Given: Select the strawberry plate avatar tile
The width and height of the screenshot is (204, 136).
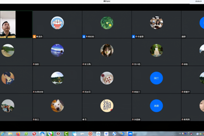Looking at the screenshot, I should 107,78.
